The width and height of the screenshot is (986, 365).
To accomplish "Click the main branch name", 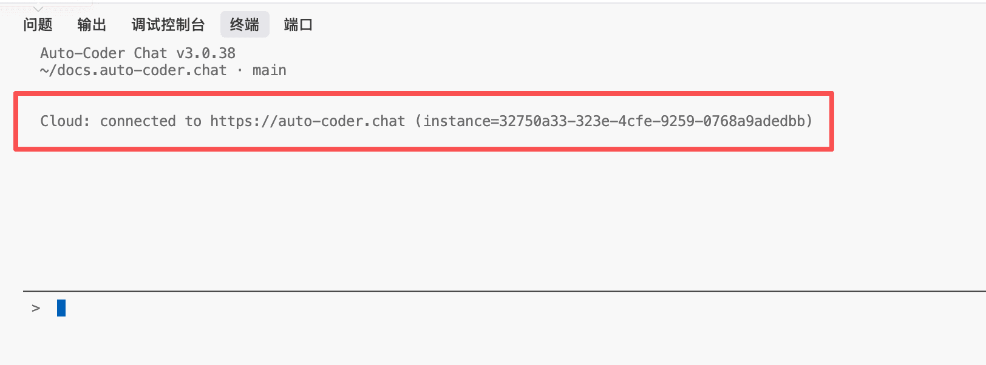I will pos(269,70).
